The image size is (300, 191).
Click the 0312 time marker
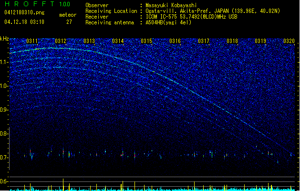point(61,41)
